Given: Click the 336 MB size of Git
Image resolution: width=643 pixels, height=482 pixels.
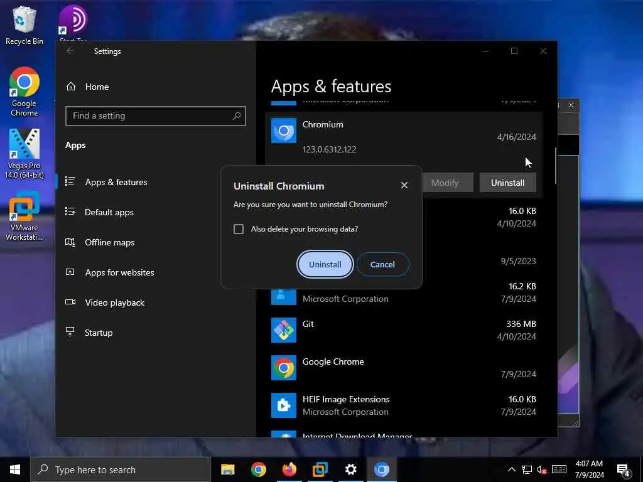Looking at the screenshot, I should (521, 324).
